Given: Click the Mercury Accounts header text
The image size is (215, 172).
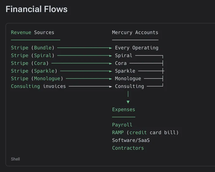Looking at the screenshot, I should coord(135,32).
